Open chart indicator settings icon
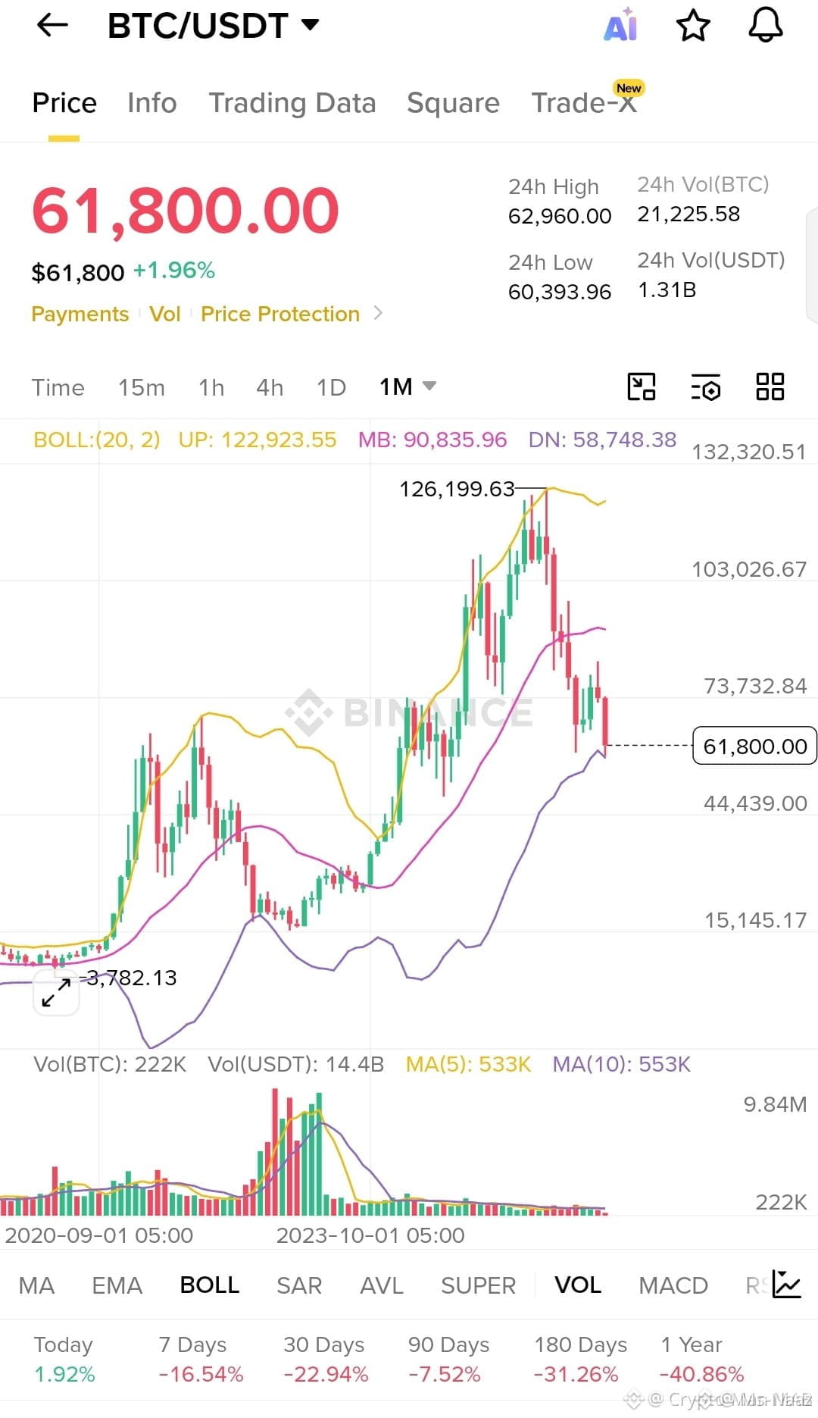The image size is (818, 1418). [x=706, y=387]
